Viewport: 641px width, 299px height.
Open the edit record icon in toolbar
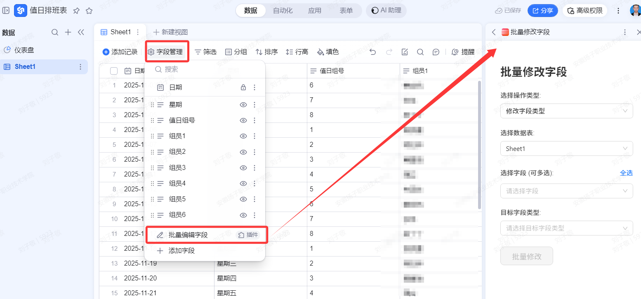tap(405, 52)
